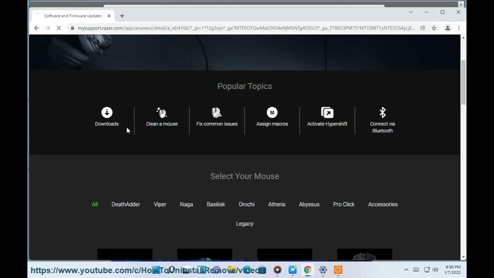
Task: Close the Software and Firmware Updates tab
Action: coord(109,16)
